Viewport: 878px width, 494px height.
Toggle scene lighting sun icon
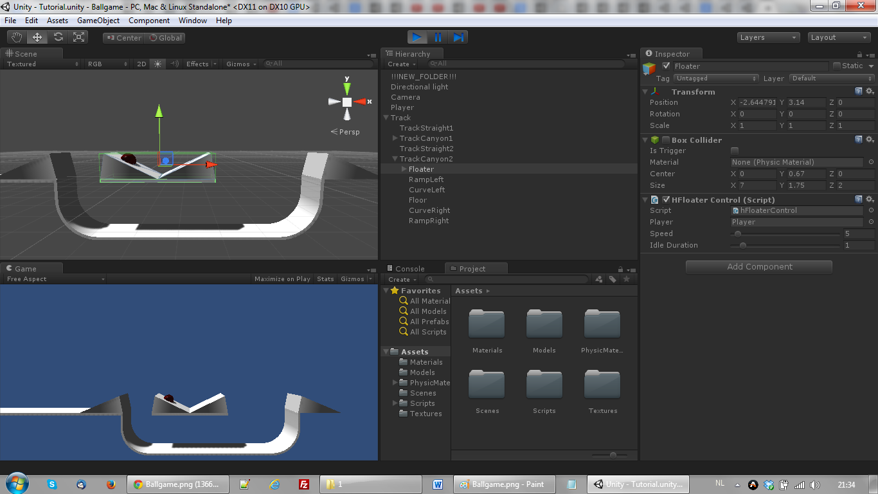(157, 64)
